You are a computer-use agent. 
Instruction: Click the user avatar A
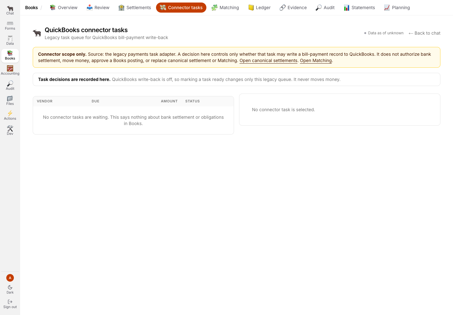coord(10,278)
